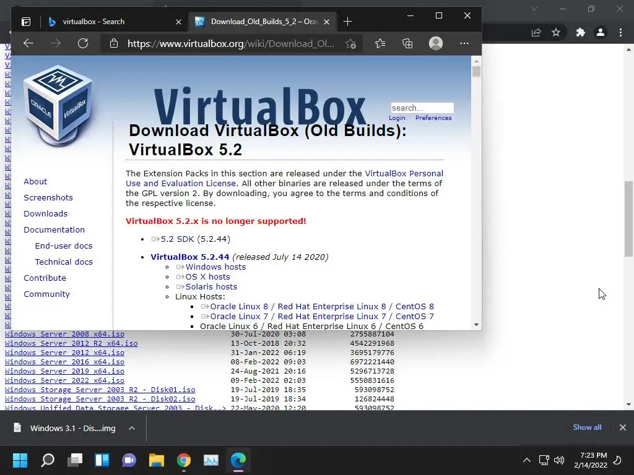Screen dimensions: 634x475
Task: Switch to the virtualbox - Search tab
Action: coord(114,22)
